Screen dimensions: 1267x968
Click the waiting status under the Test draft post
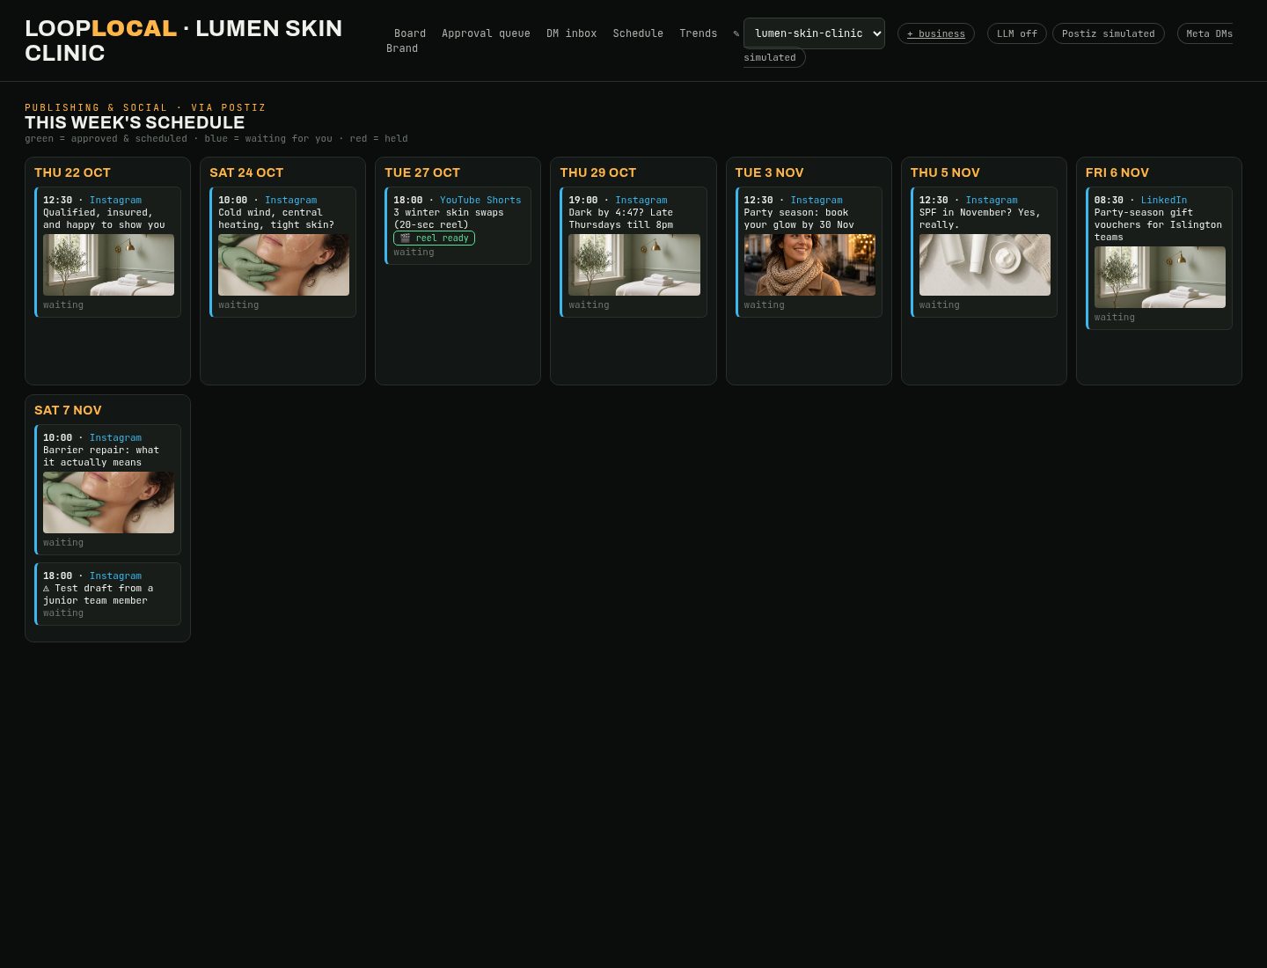coord(63,613)
